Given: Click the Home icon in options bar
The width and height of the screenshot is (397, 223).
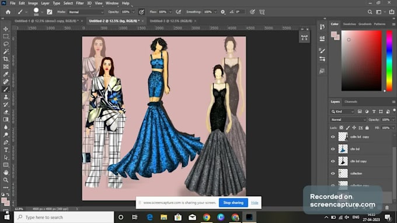Looking at the screenshot, I should 8,12.
